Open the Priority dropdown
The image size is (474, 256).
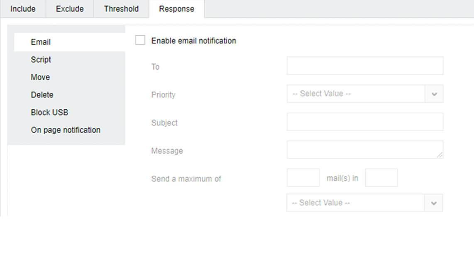tap(356, 94)
